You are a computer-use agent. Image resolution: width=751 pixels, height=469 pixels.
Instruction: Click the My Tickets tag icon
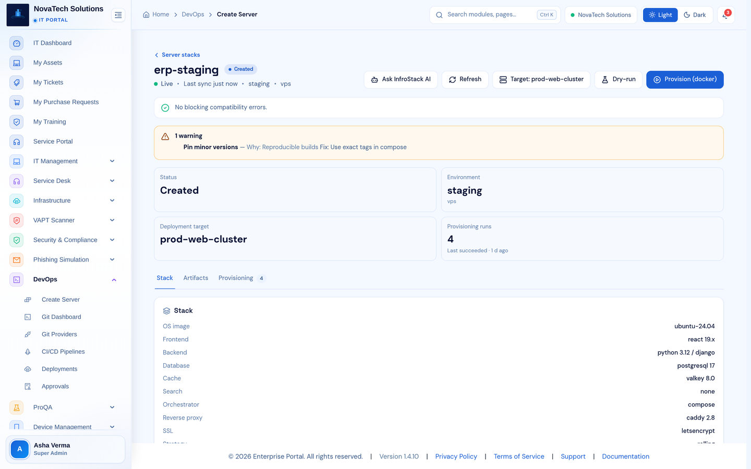[17, 82]
